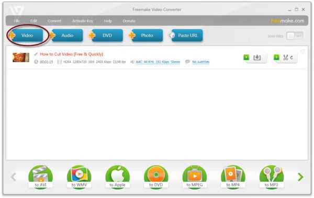Toggle the Join files switch
This screenshot has width=314, height=198.
pos(295,36)
